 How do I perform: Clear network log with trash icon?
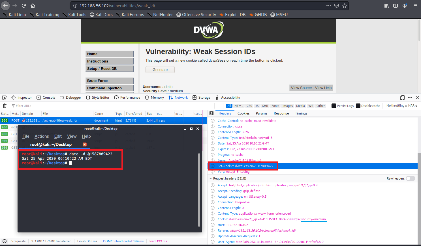pyautogui.click(x=5, y=106)
